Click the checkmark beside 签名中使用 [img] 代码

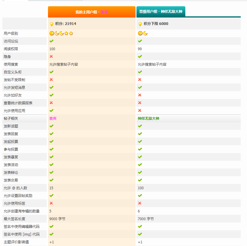pos(51,234)
